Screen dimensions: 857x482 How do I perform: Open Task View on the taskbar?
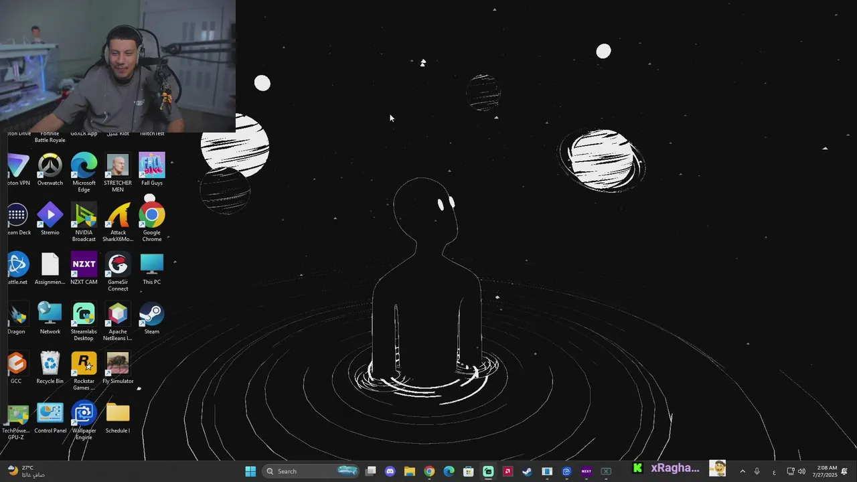[x=371, y=471]
